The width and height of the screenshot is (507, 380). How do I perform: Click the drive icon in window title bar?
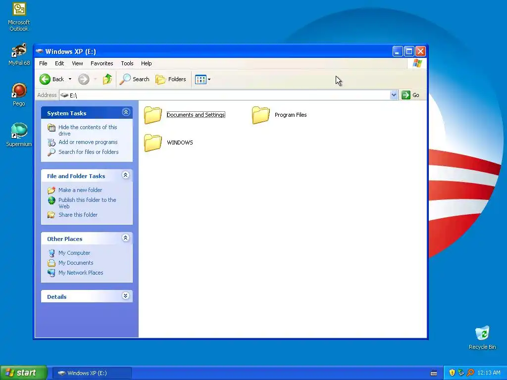[x=39, y=51]
